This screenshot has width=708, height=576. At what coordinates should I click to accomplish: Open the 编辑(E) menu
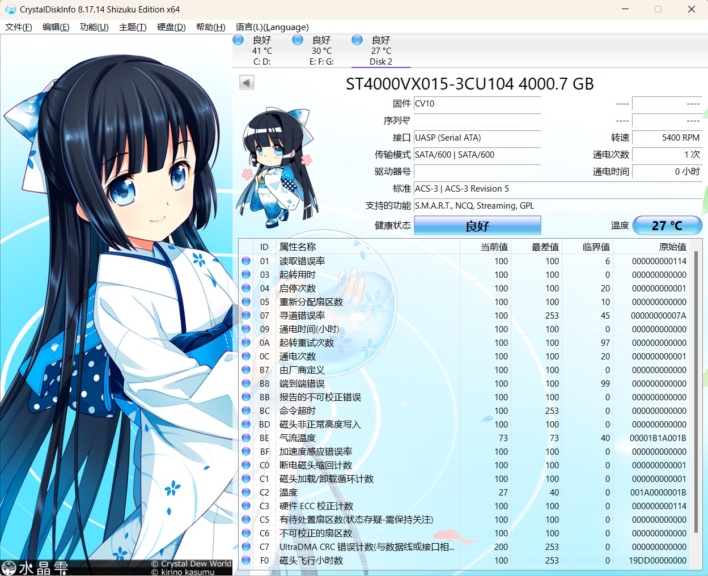pos(56,27)
